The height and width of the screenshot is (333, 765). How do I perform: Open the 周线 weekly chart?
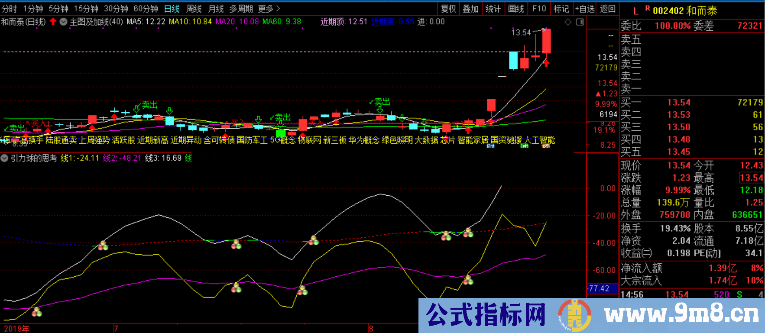[194, 9]
